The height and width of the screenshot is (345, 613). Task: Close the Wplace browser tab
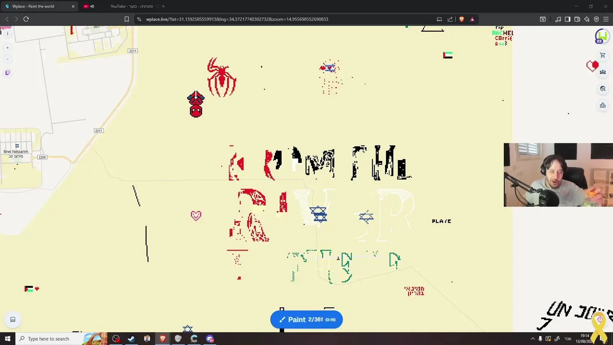click(x=73, y=6)
